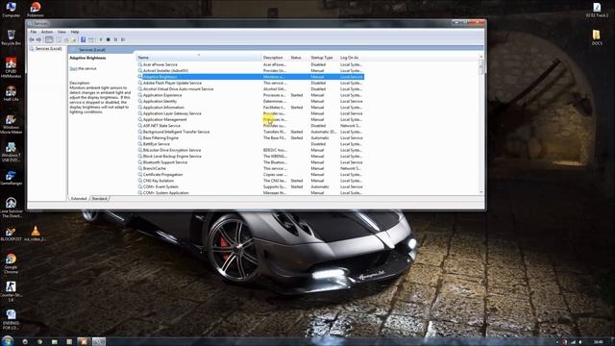Click the blue Help toolbar icon
615x346 pixels.
tap(84, 39)
